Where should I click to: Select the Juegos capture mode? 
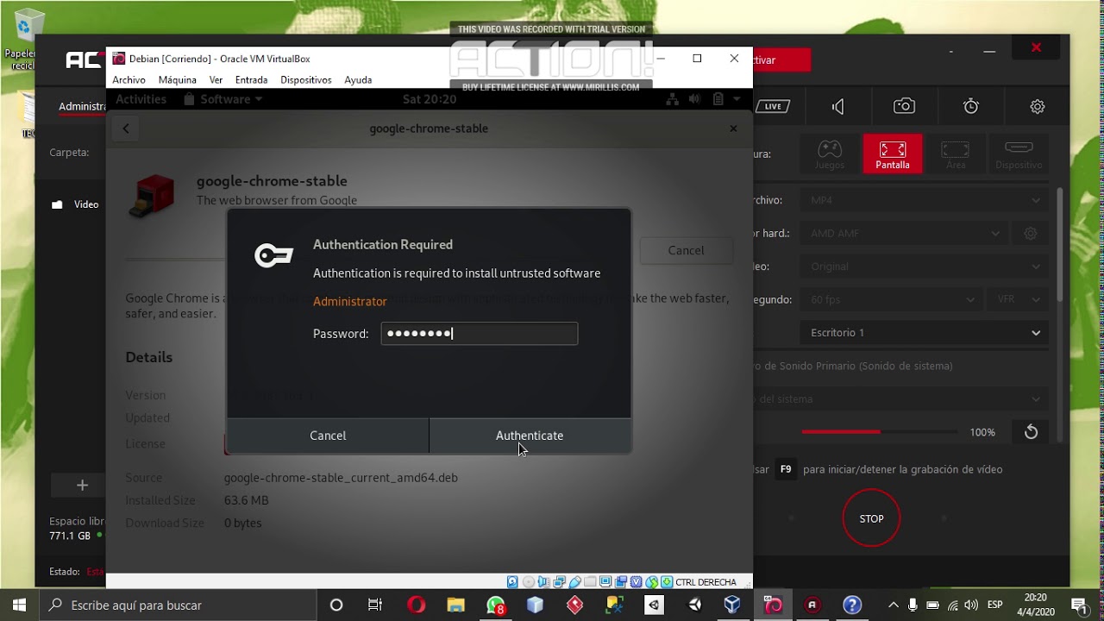tap(830, 154)
